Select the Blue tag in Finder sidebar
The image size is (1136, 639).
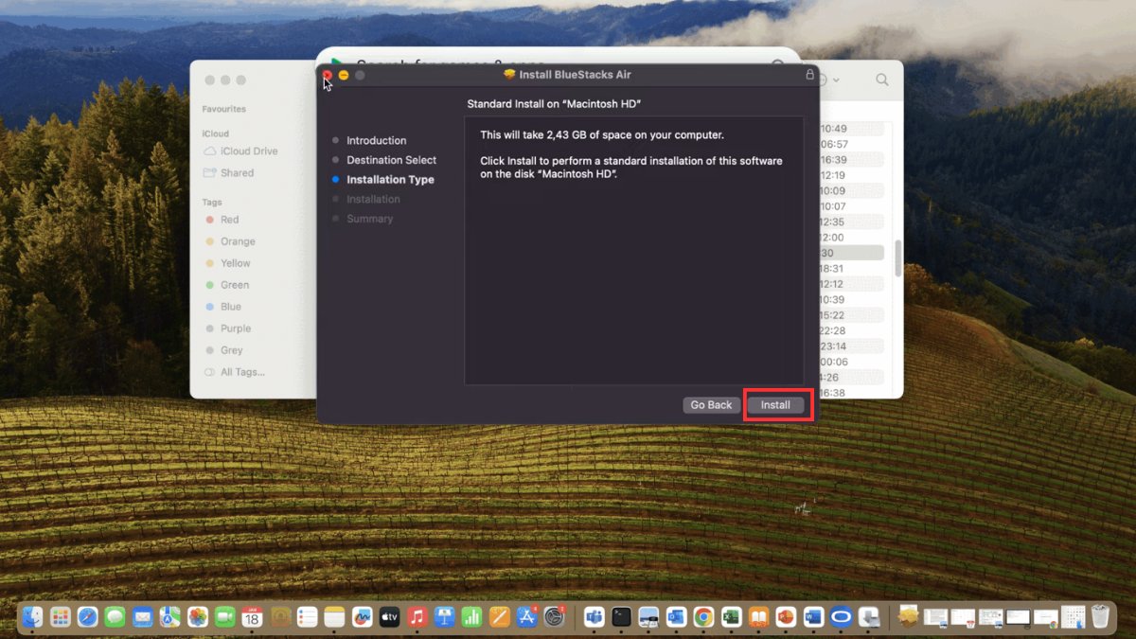click(x=223, y=307)
